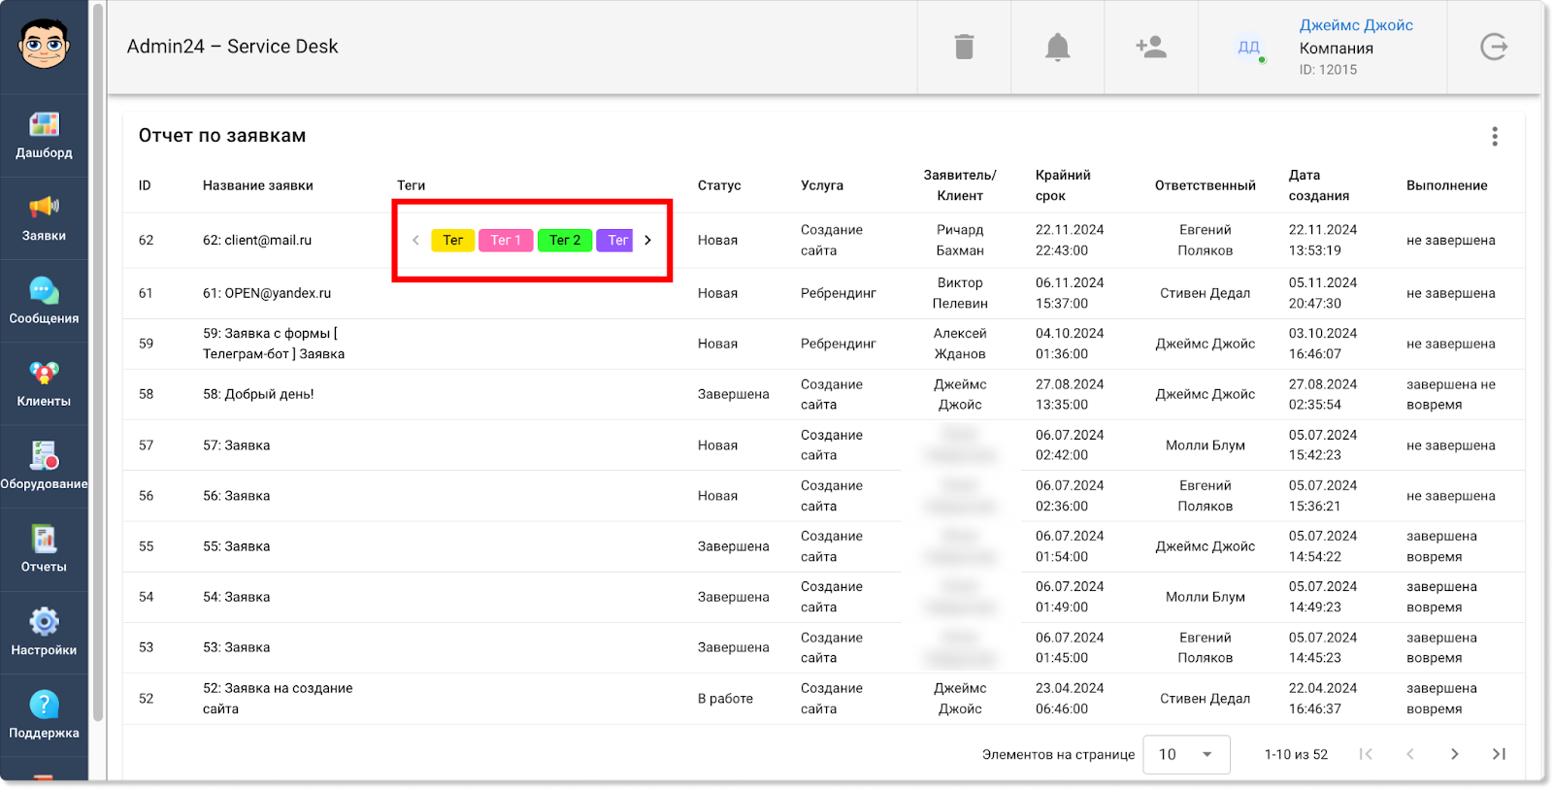Open the report three-dot options menu
1553x789 pixels.
click(1495, 137)
